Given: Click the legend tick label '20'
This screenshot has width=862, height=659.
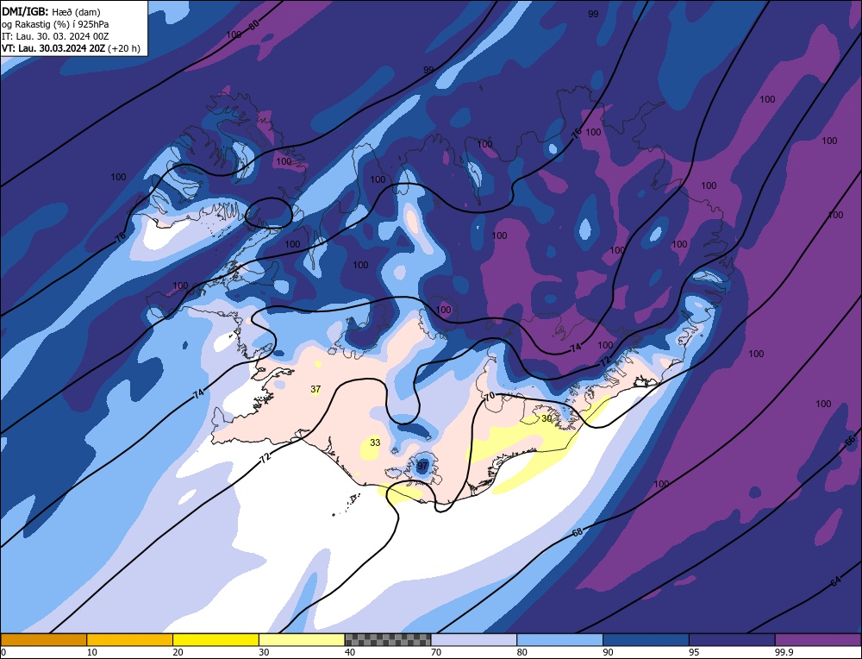Looking at the screenshot, I should click(178, 652).
